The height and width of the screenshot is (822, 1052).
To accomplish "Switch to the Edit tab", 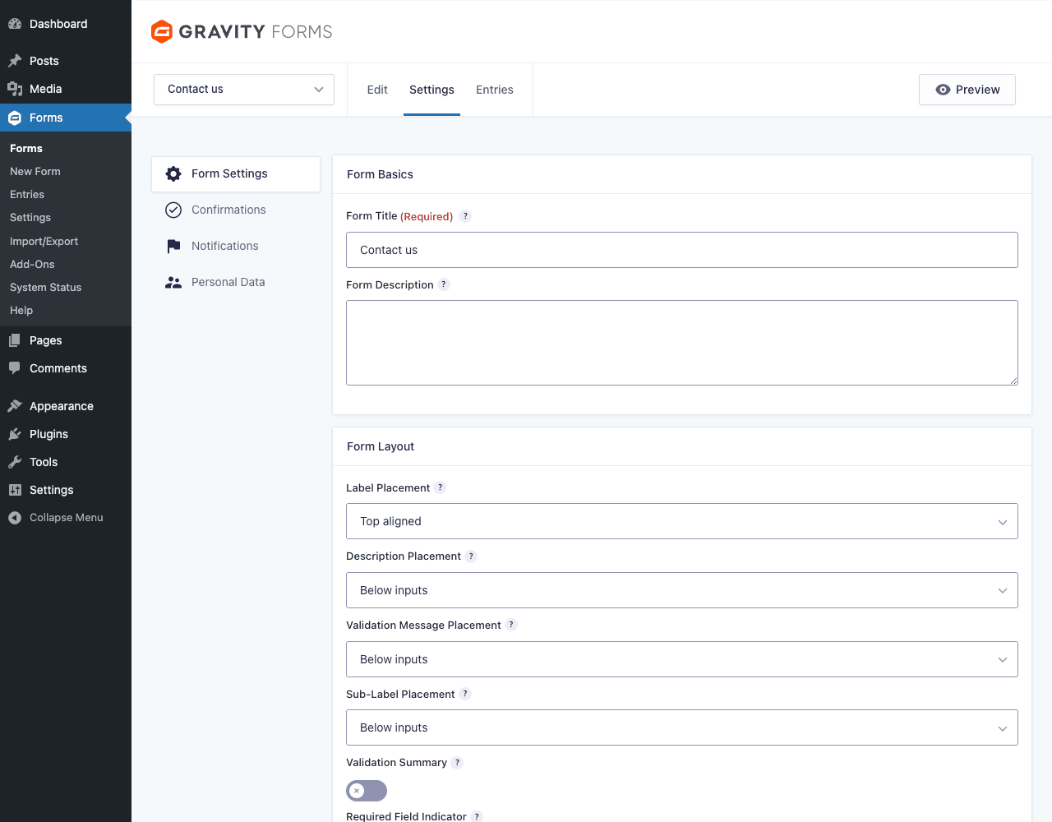I will (377, 90).
